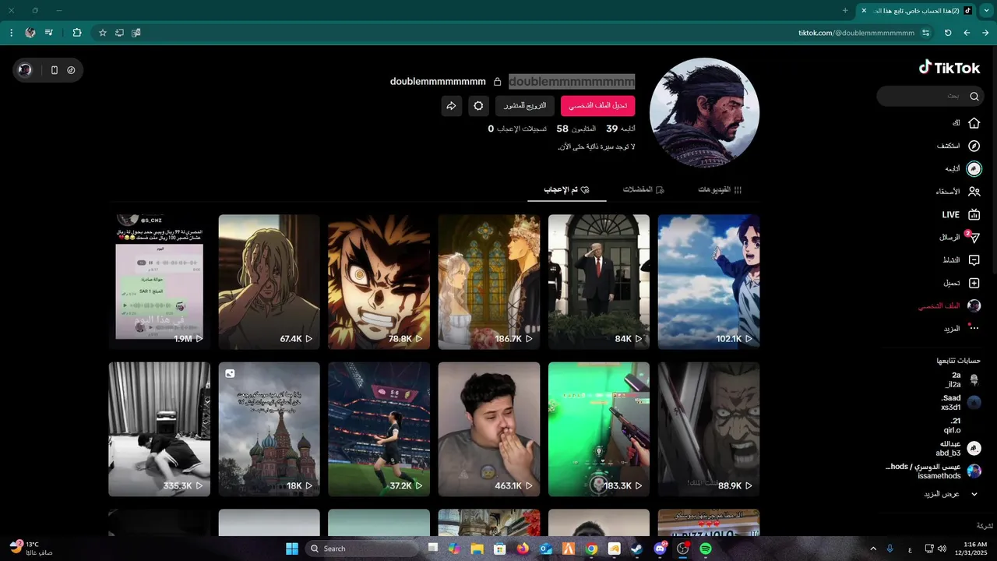Click the translate icon in address bar
The height and width of the screenshot is (561, 997).
coord(136,33)
